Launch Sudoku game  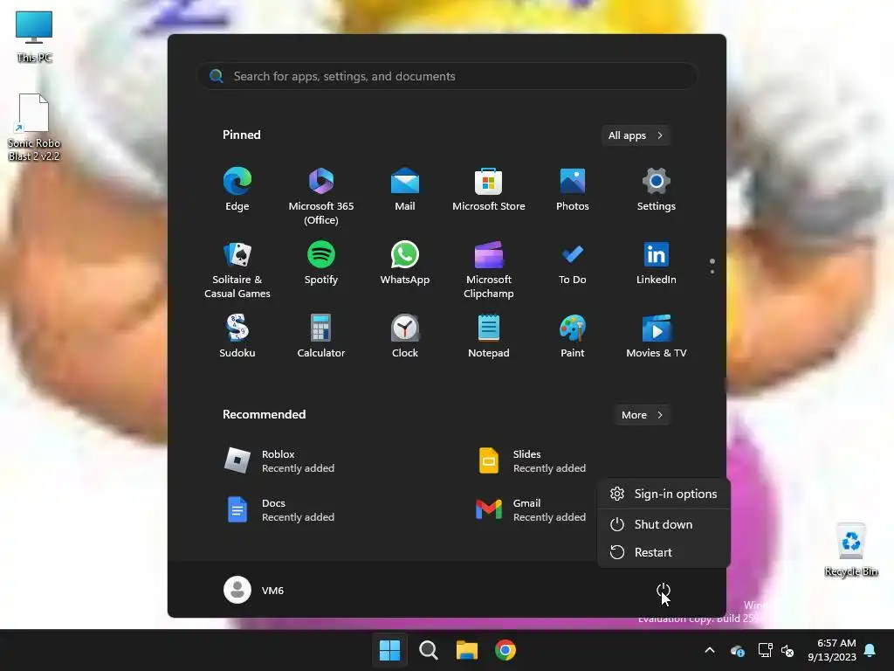coord(237,336)
